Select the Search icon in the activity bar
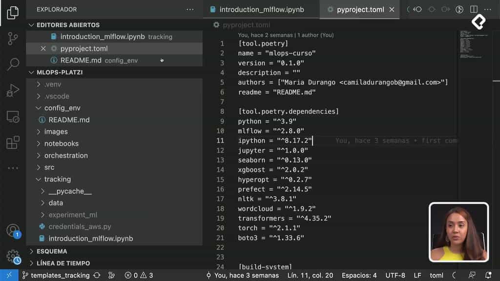Image resolution: width=500 pixels, height=281 pixels. pos(13,64)
